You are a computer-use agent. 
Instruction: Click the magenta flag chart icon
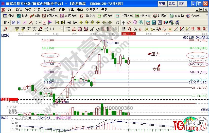[50, 23]
